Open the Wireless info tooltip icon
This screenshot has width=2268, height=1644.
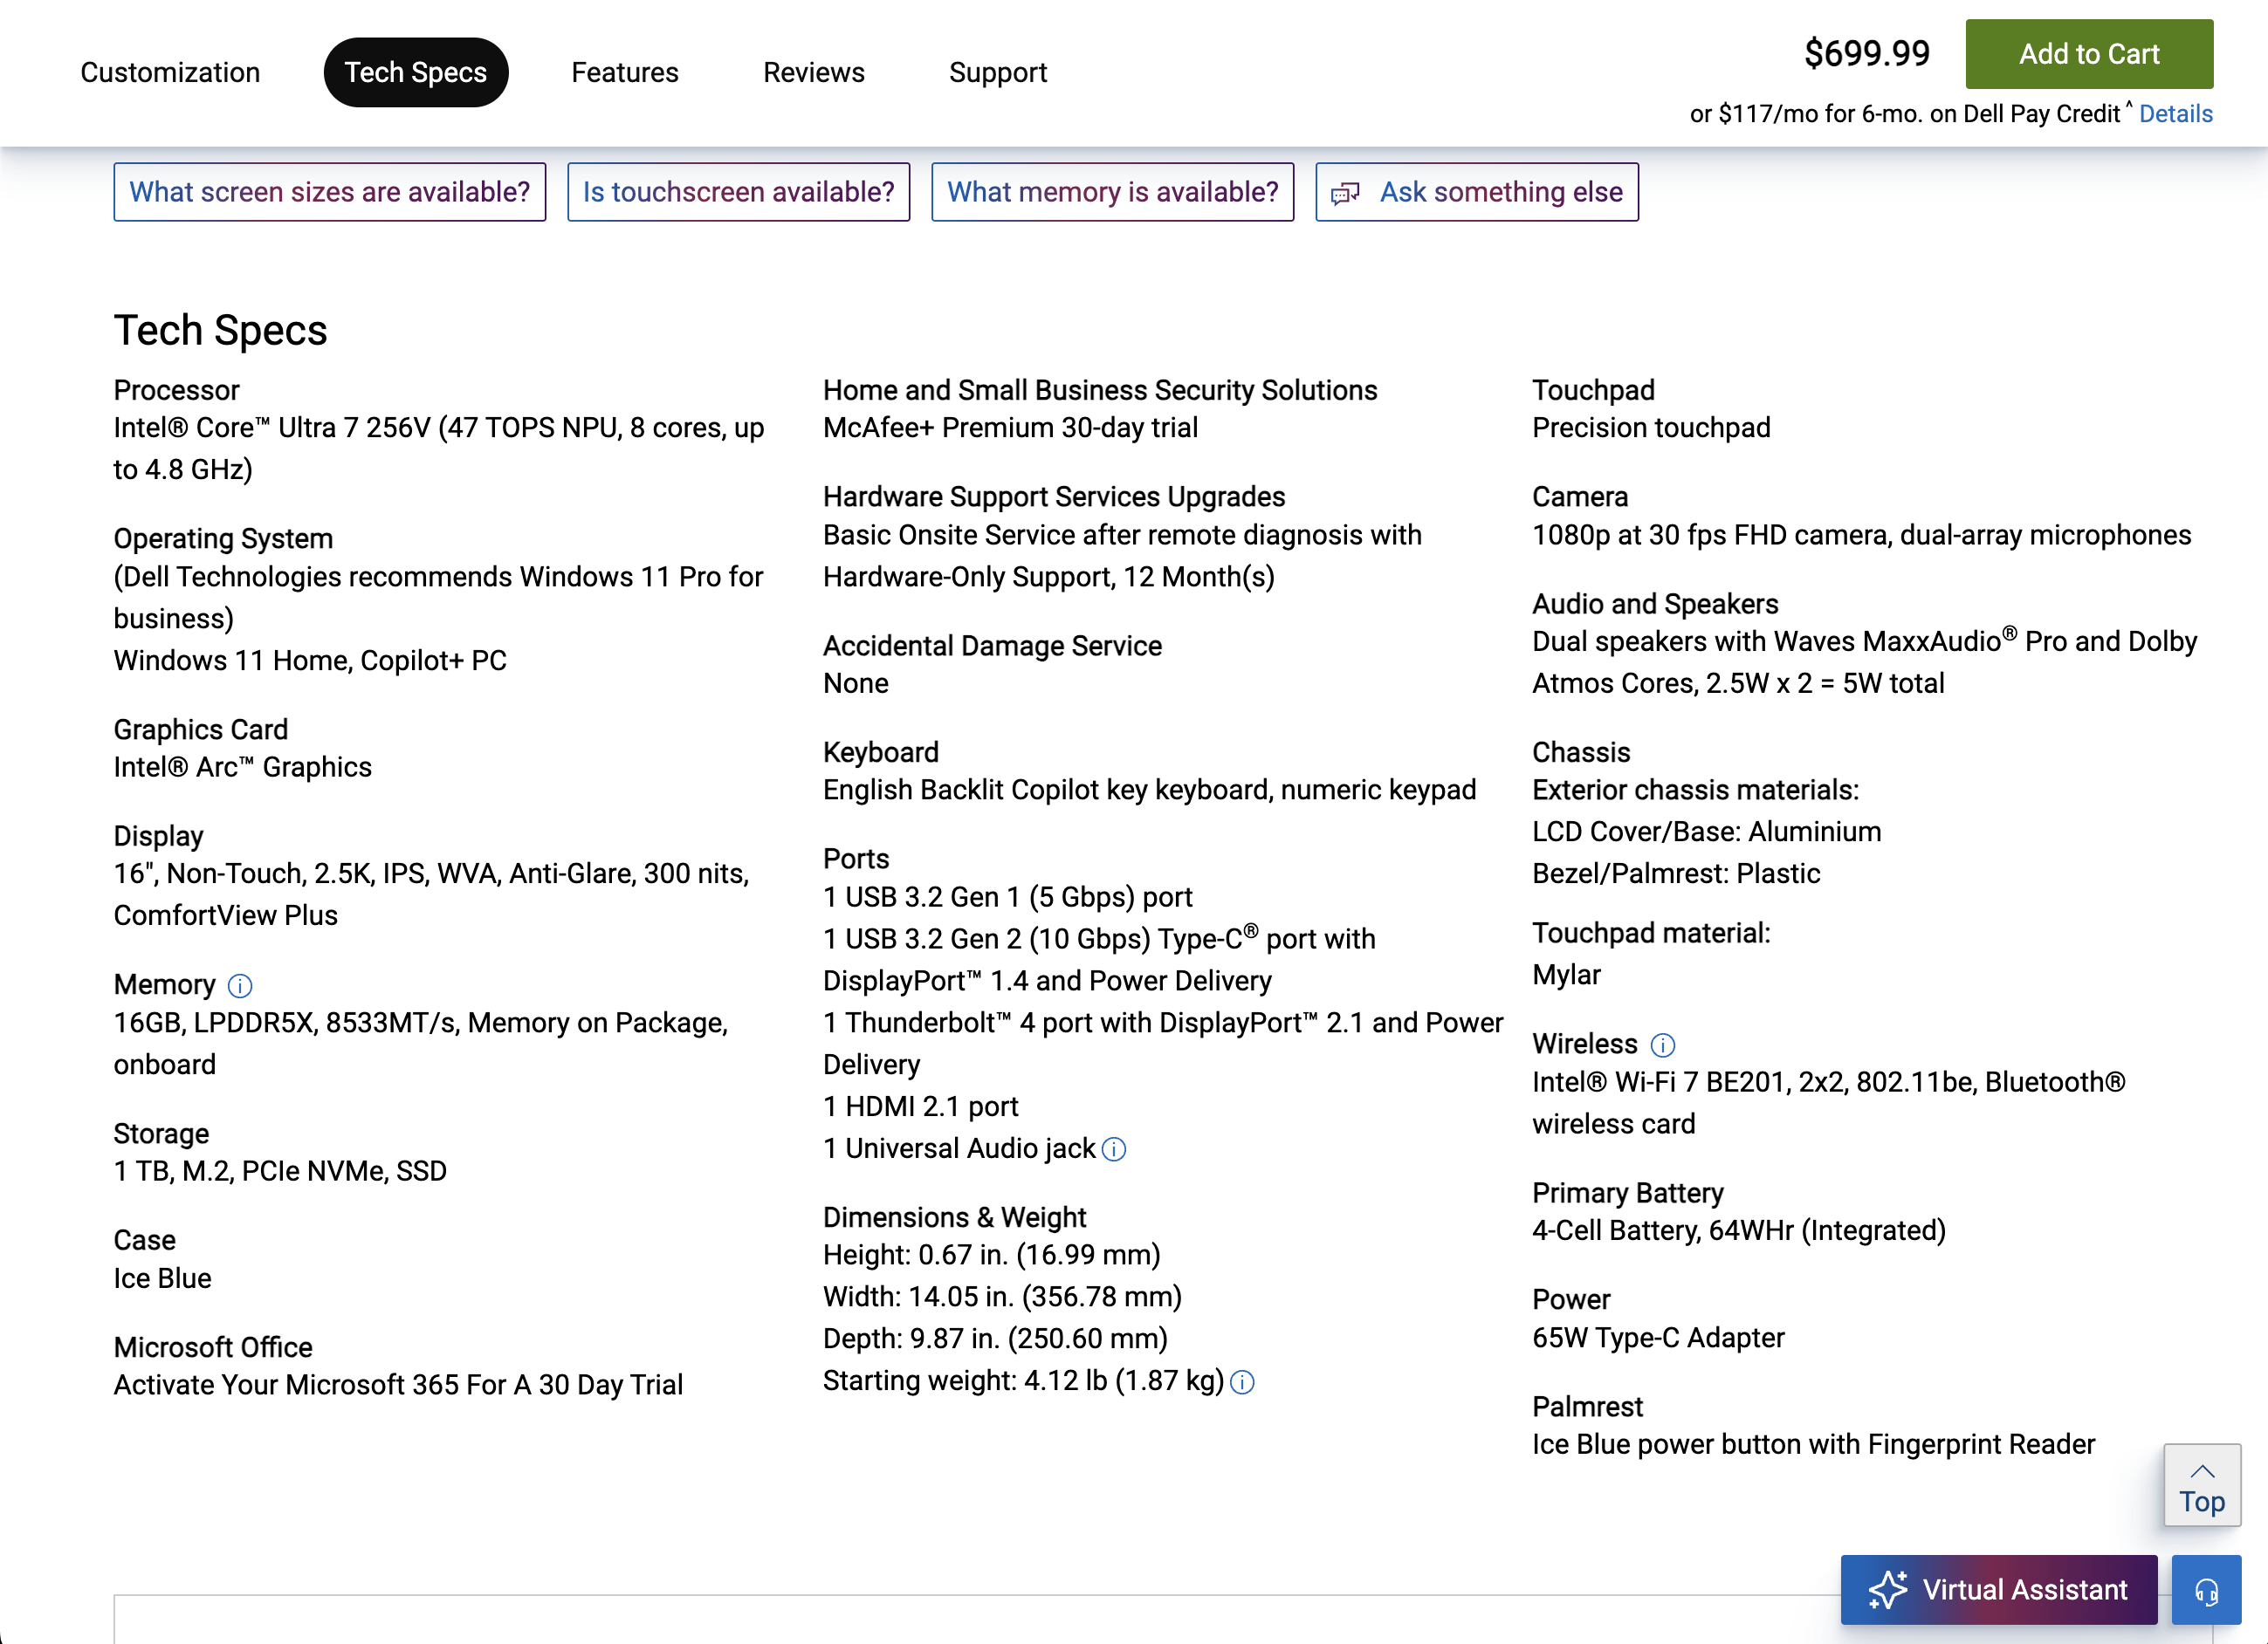click(x=1663, y=1045)
